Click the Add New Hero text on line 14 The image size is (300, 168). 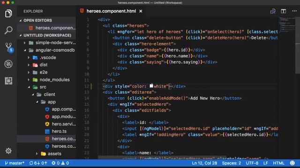point(205,98)
